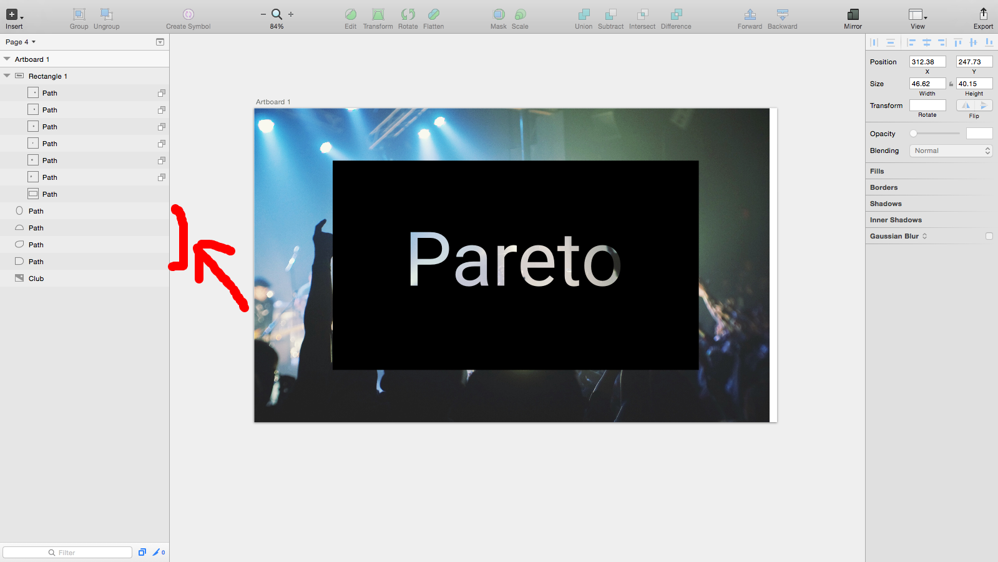Click the Opacity value field
The image size is (998, 562).
979,133
